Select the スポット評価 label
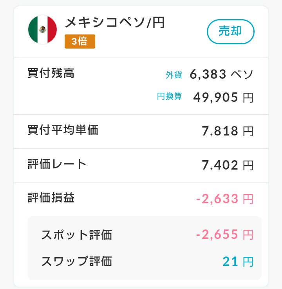The width and height of the screenshot is (282, 289). click(77, 235)
